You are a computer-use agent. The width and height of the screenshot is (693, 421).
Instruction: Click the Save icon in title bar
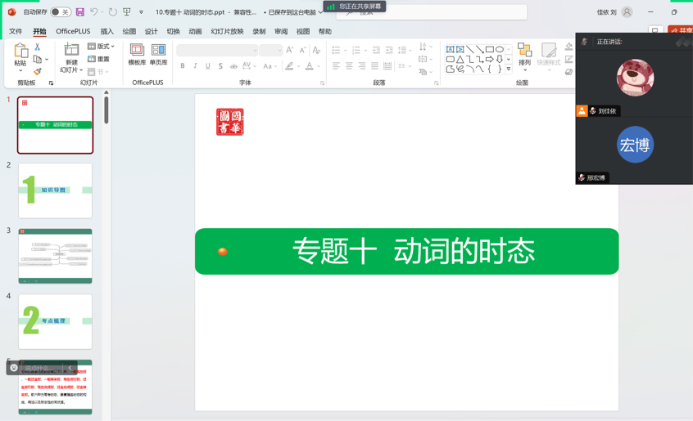coord(79,12)
